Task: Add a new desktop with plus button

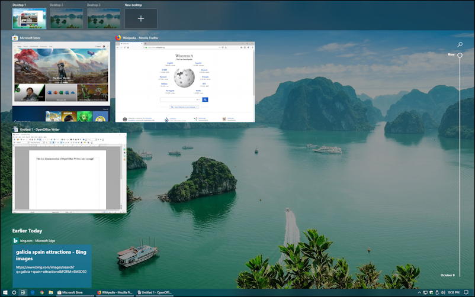Action: (141, 19)
